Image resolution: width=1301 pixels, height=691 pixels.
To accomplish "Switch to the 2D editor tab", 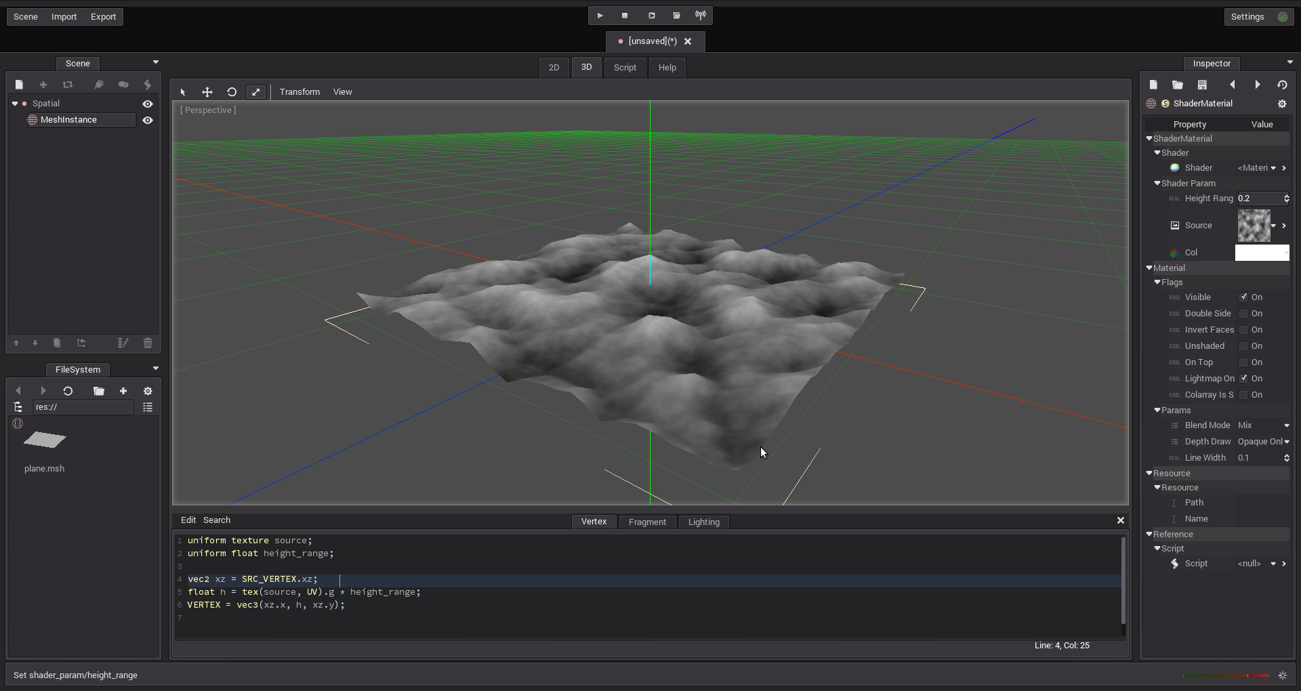I will point(554,68).
